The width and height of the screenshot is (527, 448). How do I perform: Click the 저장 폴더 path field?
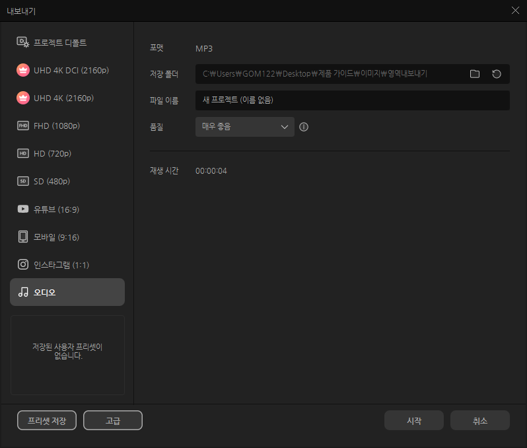tap(329, 74)
